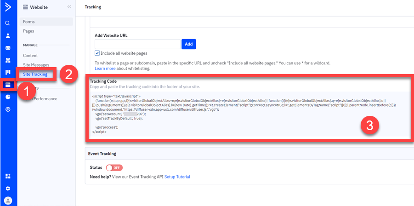Screen dimensions: 414x206
Task: Click the Tracking Code heading text
Action: [x=103, y=81]
